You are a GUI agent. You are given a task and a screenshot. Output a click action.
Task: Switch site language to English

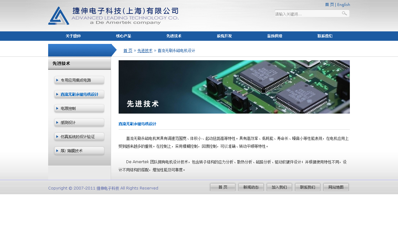[344, 5]
